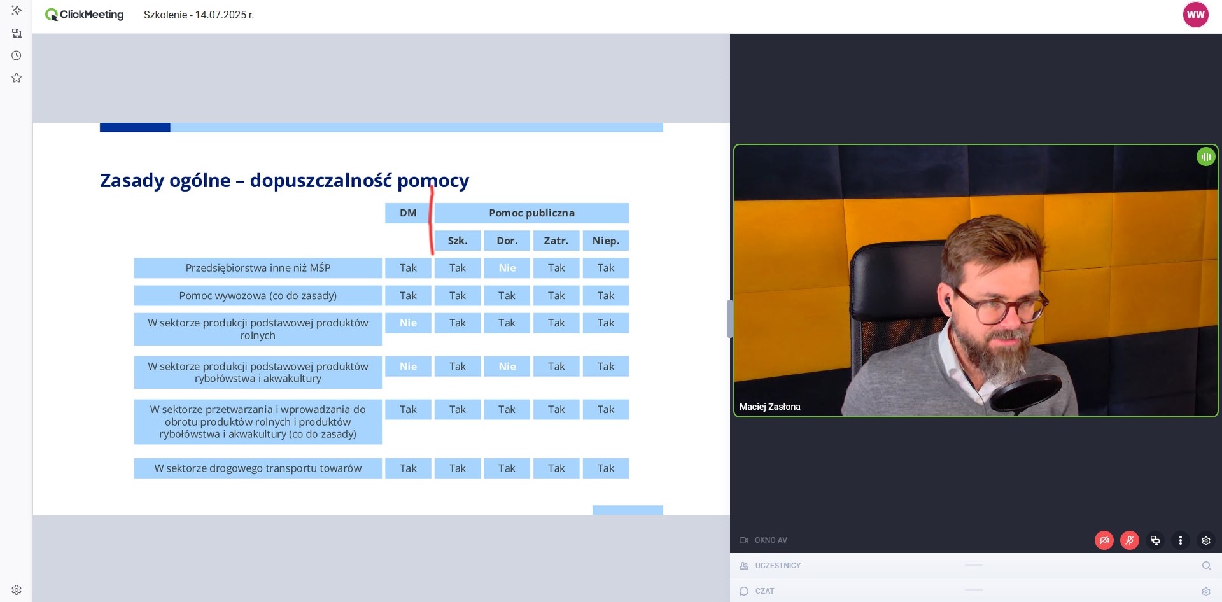Viewport: 1222px width, 602px height.
Task: Click Nie cell in Dor. column for MŚP row
Action: pos(507,268)
